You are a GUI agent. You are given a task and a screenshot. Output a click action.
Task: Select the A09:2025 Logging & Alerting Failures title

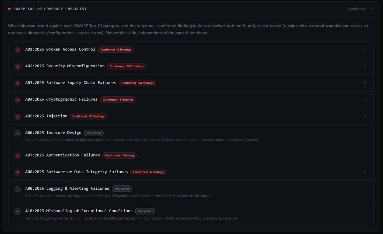coord(67,189)
